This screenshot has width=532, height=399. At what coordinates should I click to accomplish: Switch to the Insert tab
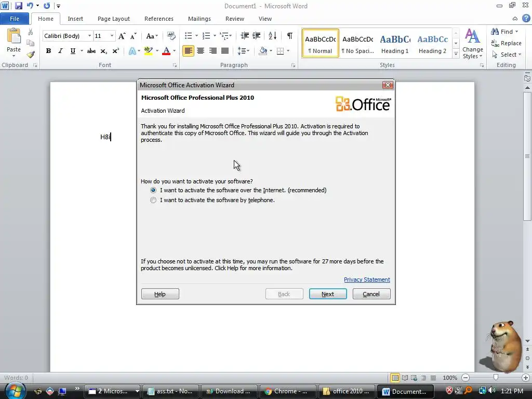75,19
